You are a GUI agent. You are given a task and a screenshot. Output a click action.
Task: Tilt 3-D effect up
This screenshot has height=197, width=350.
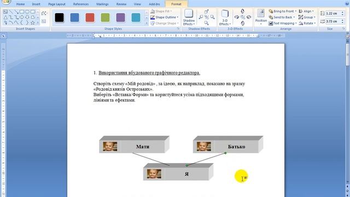coord(243,11)
